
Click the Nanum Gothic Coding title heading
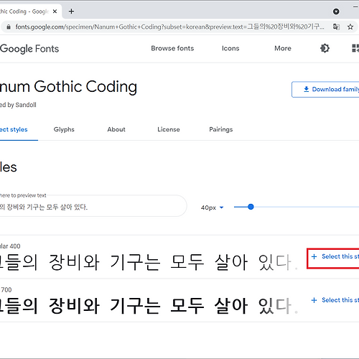pos(68,87)
